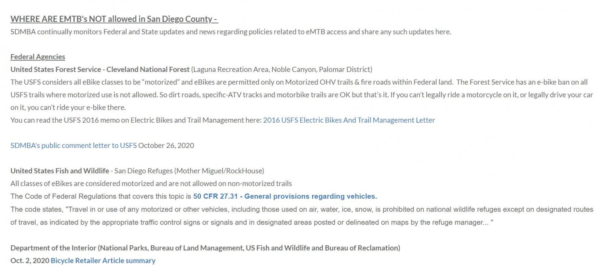Click the 'SDMBA continually monitors Federal and State' sentence

231,32
